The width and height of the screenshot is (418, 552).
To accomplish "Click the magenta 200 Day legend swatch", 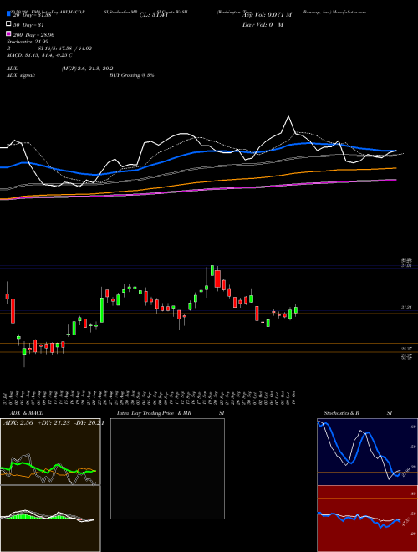I will (x=8, y=33).
